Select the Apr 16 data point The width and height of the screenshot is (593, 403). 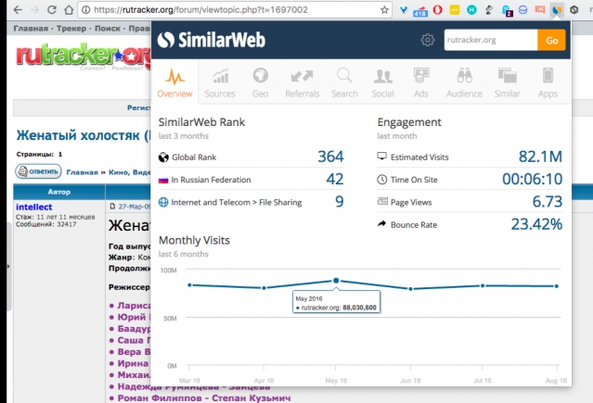pyautogui.click(x=264, y=288)
